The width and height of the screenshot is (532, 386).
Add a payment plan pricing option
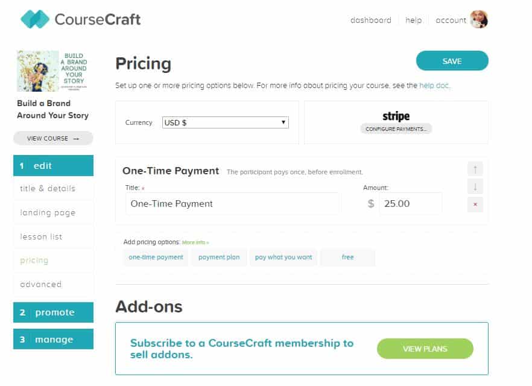pos(219,257)
